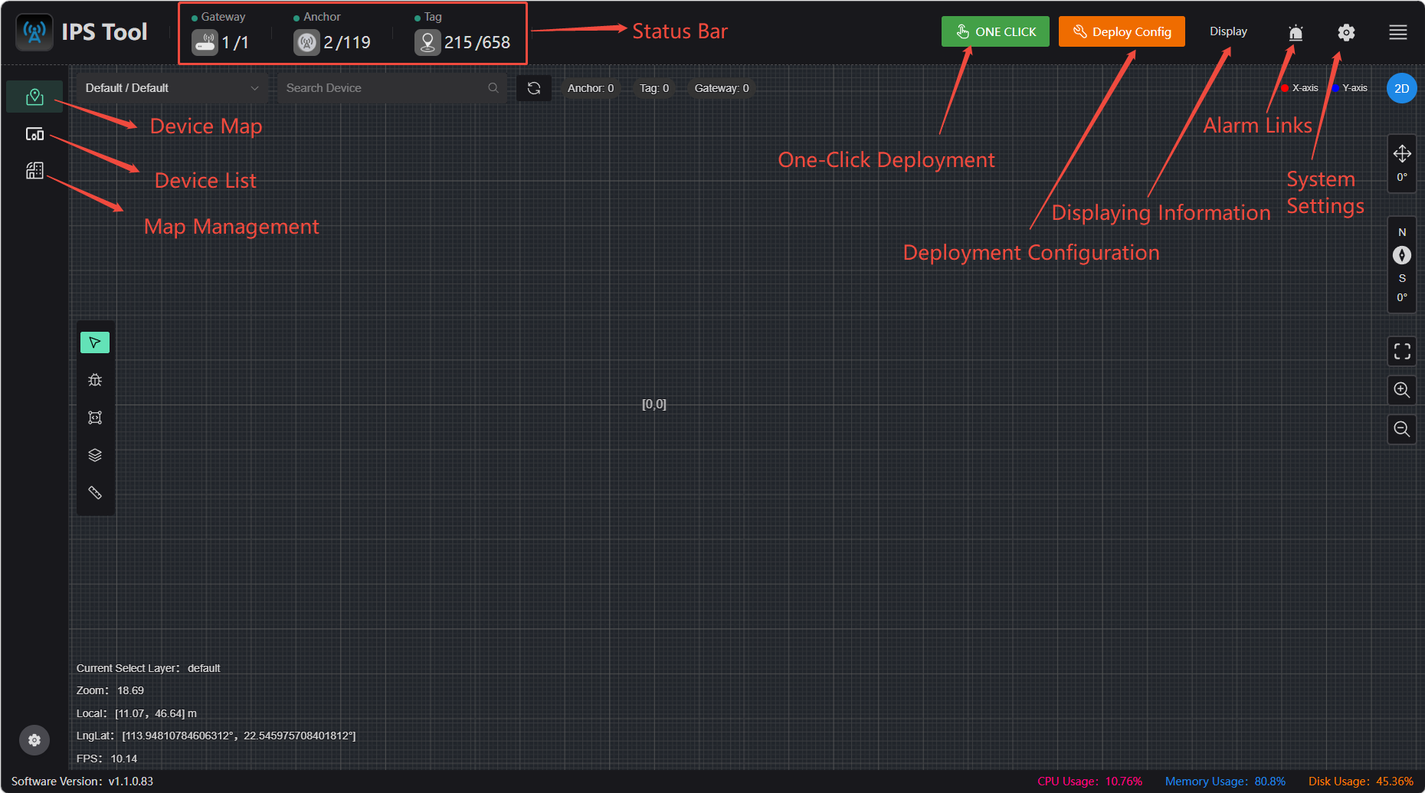Image resolution: width=1425 pixels, height=793 pixels.
Task: Open system settings gear in header
Action: point(1346,32)
